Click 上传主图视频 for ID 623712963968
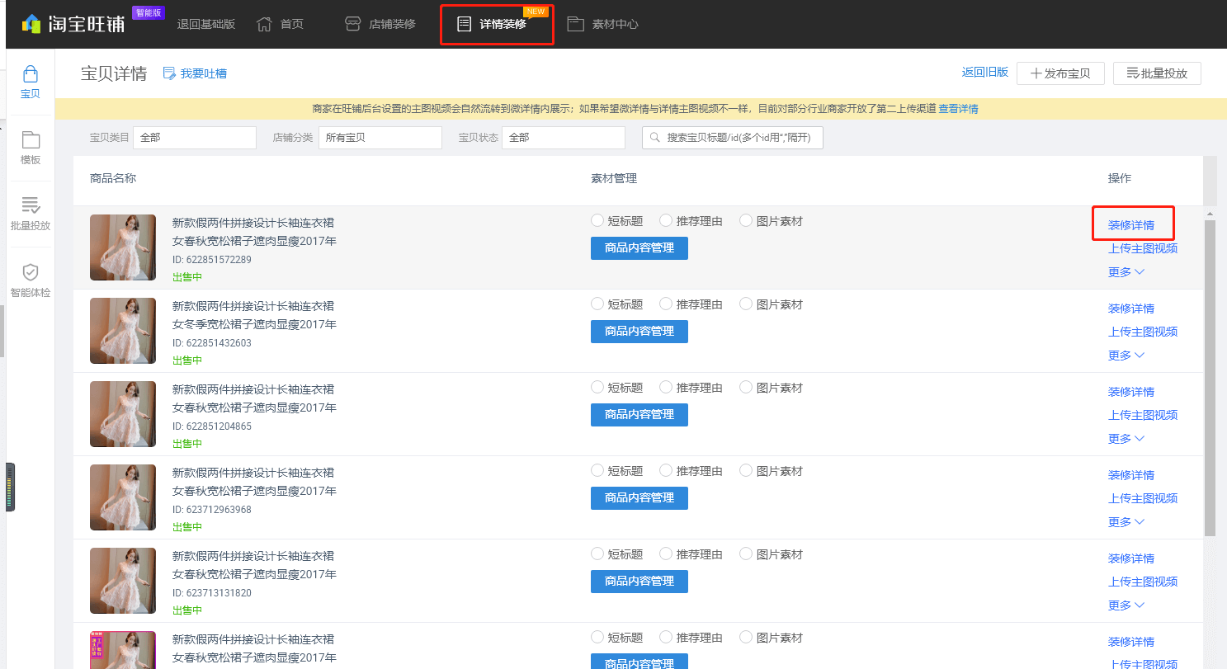This screenshot has height=669, width=1227. (x=1143, y=498)
